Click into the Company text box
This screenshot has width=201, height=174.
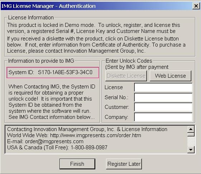click(x=163, y=117)
